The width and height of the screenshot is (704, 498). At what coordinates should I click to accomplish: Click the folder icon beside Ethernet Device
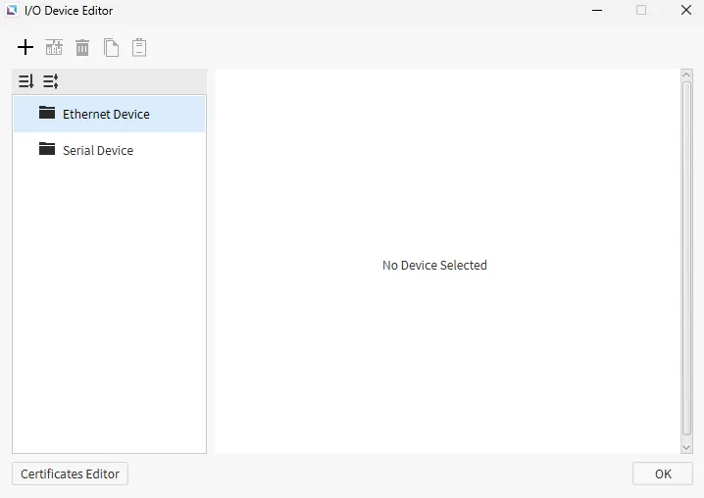(x=47, y=113)
